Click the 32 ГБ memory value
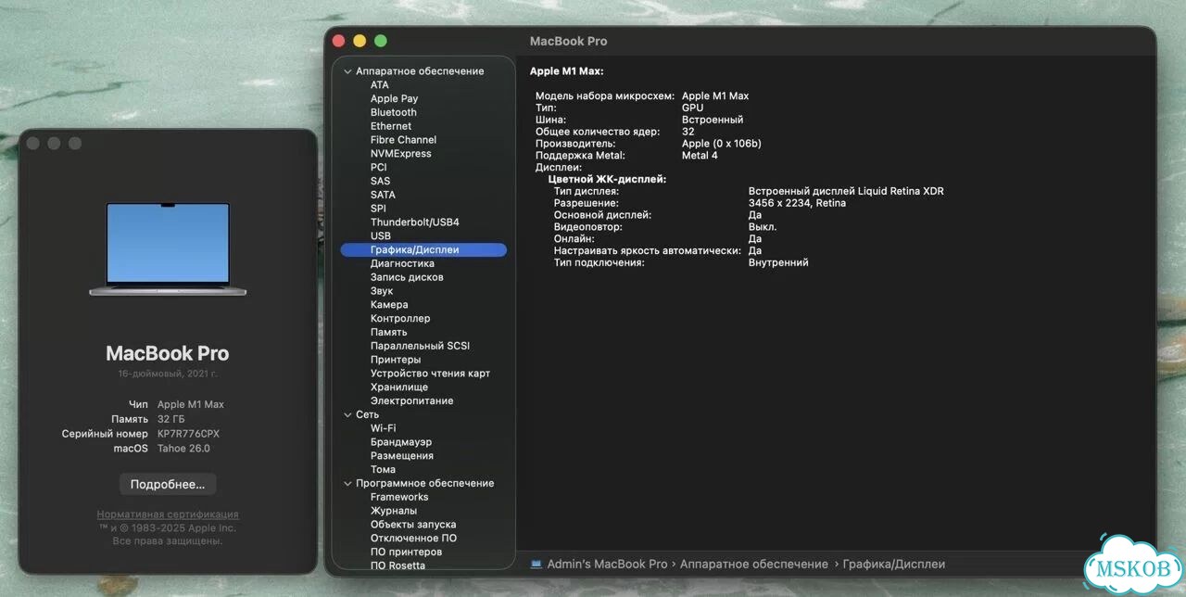This screenshot has width=1186, height=597. coord(171,419)
